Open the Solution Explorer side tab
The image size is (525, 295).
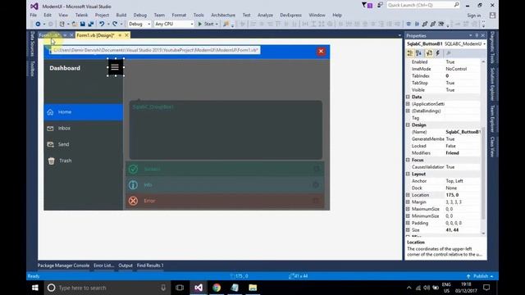[x=492, y=84]
